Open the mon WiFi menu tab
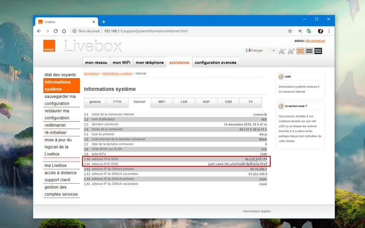 (122, 63)
